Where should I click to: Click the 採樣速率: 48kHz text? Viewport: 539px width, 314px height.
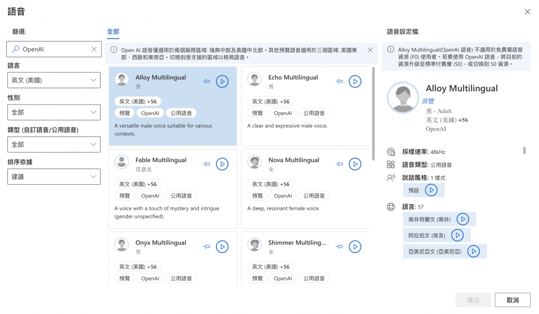424,152
